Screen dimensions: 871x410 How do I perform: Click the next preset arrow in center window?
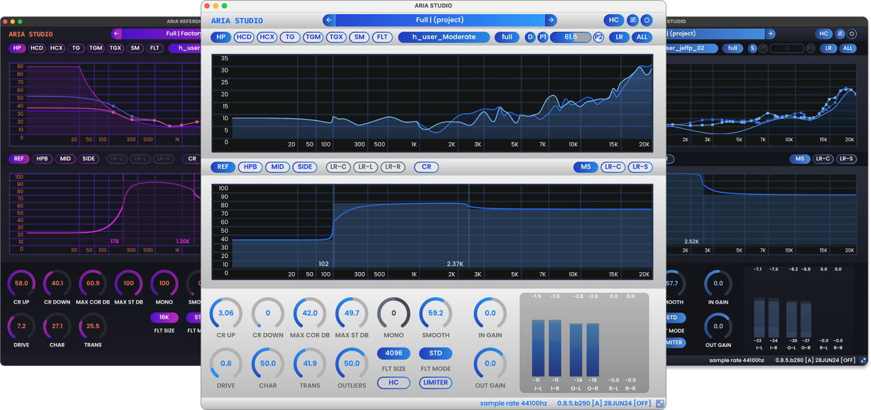click(551, 20)
